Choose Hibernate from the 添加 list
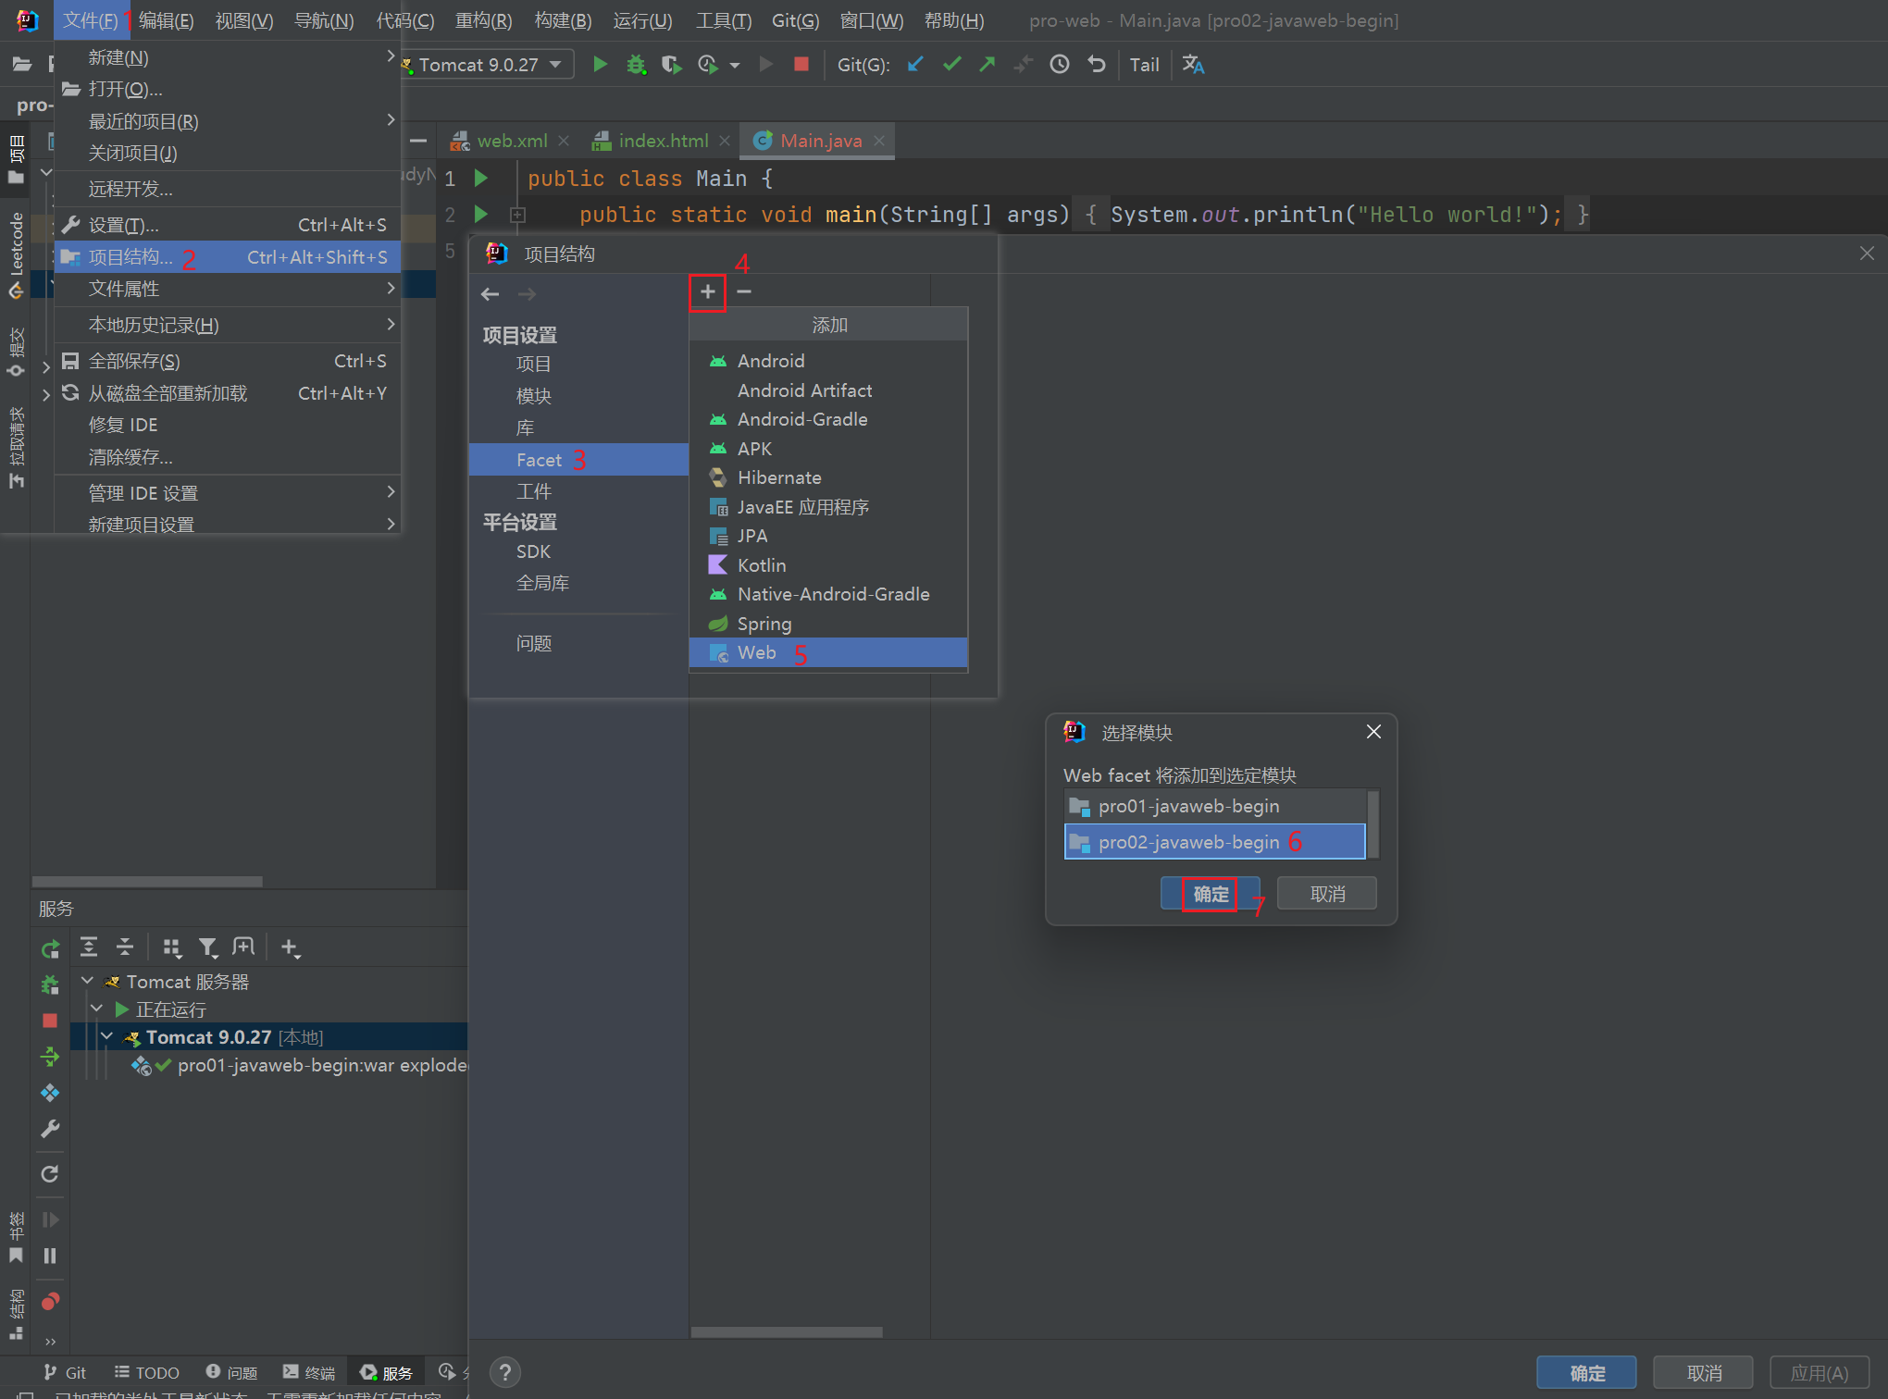The image size is (1888, 1399). 828,477
